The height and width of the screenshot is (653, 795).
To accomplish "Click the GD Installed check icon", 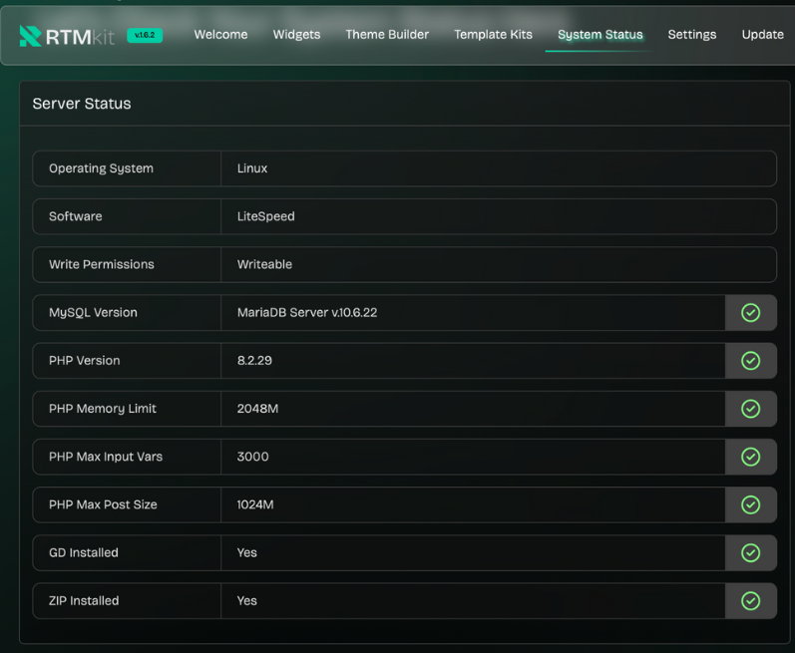I will click(750, 552).
